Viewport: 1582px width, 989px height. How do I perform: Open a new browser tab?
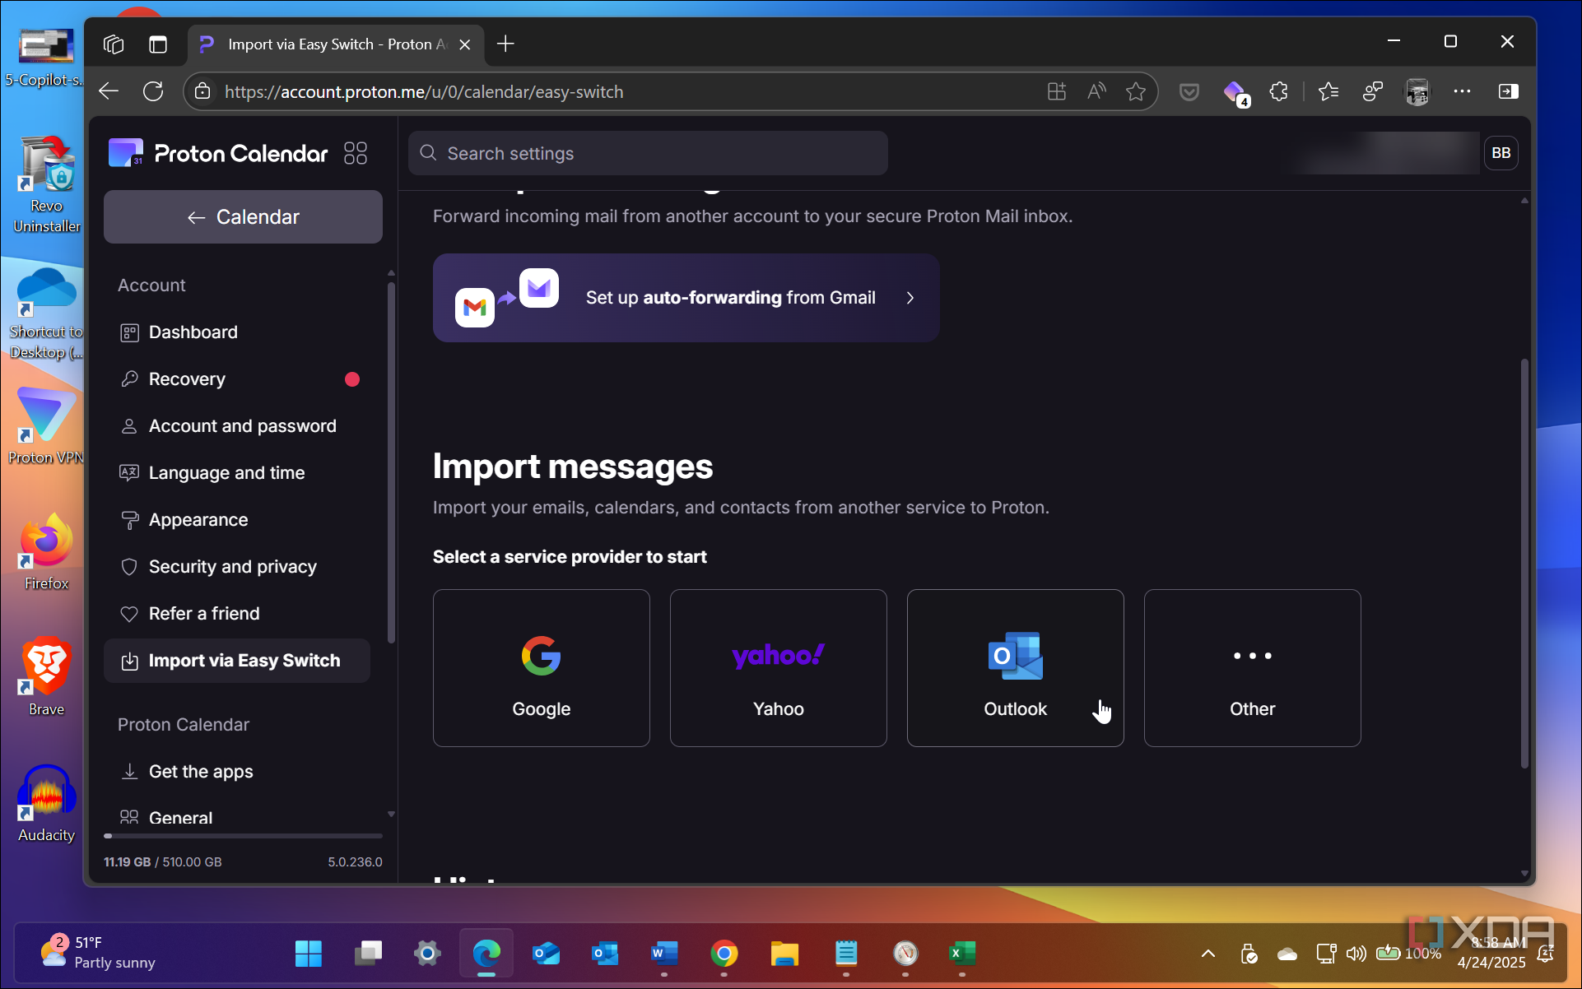(x=506, y=44)
